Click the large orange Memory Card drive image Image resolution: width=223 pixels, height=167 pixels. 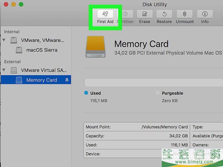coord(96,47)
